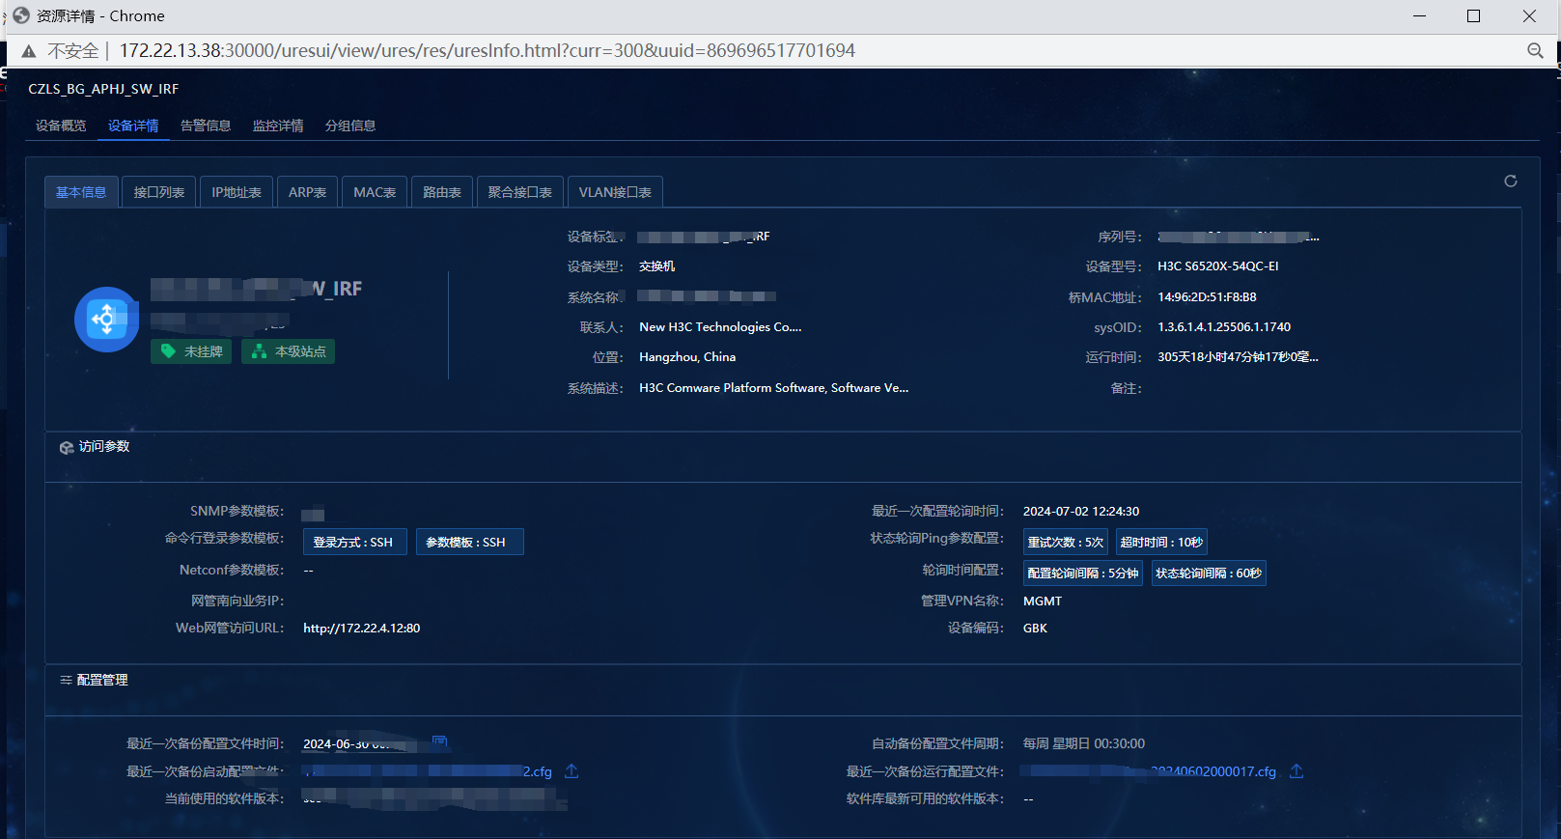Open the ARP表 sub-tab
The width and height of the screenshot is (1561, 839).
(307, 192)
